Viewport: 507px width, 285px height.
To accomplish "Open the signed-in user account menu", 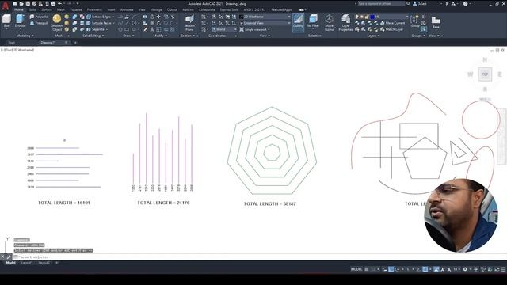I will 421,3.
